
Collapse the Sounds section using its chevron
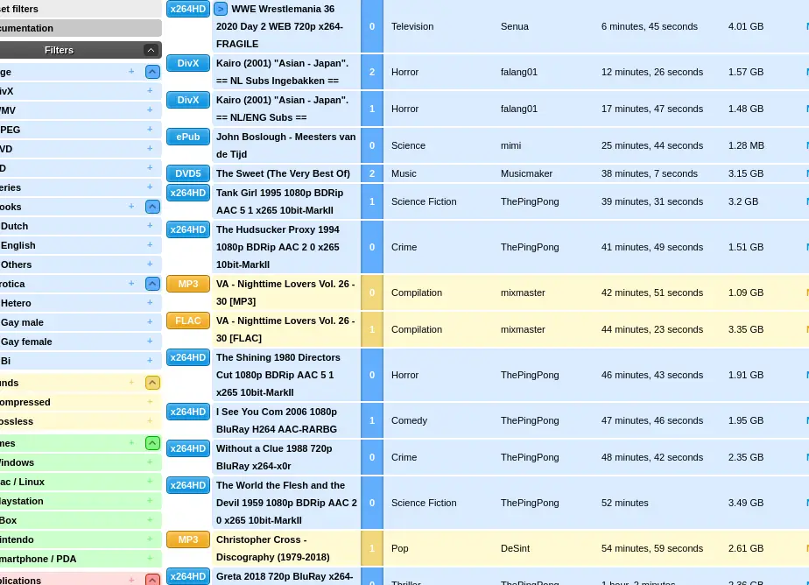(x=151, y=383)
